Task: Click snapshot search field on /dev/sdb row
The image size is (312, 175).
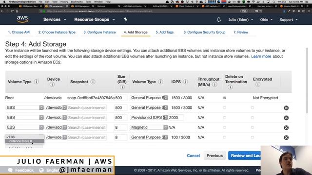Action: (x=87, y=107)
